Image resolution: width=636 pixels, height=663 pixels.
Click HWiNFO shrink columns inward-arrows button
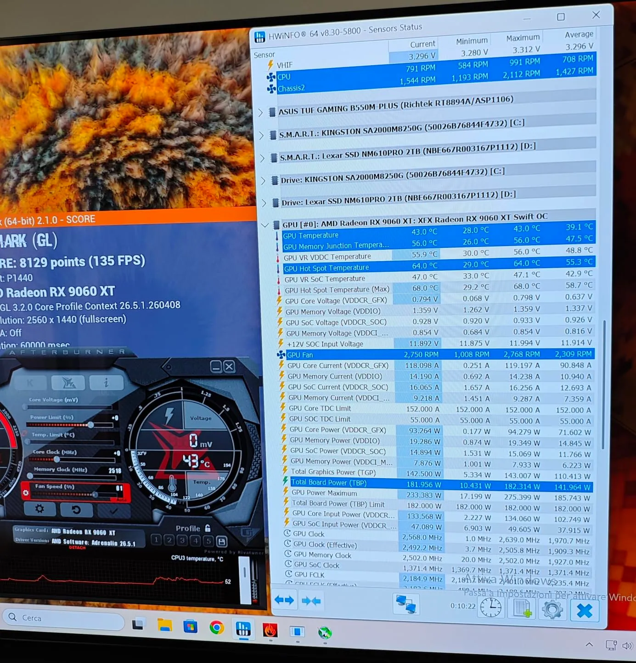point(311,601)
